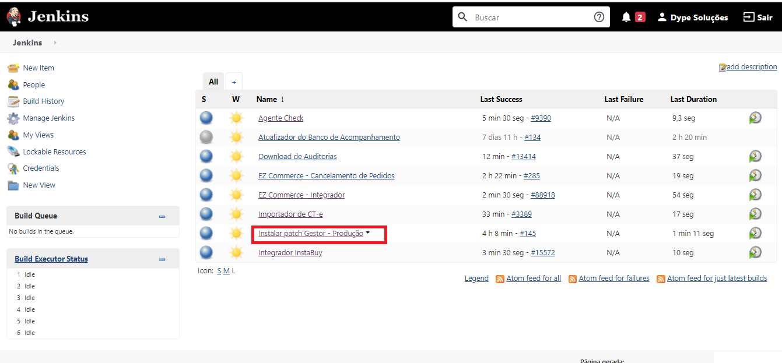Sort jobs by the Name column header
Viewport: 782px width, 363px height.
coord(271,99)
